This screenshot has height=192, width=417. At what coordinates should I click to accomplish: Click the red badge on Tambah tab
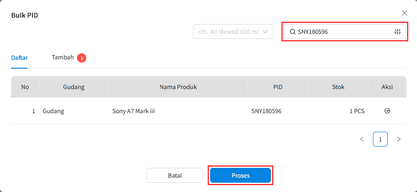(82, 58)
